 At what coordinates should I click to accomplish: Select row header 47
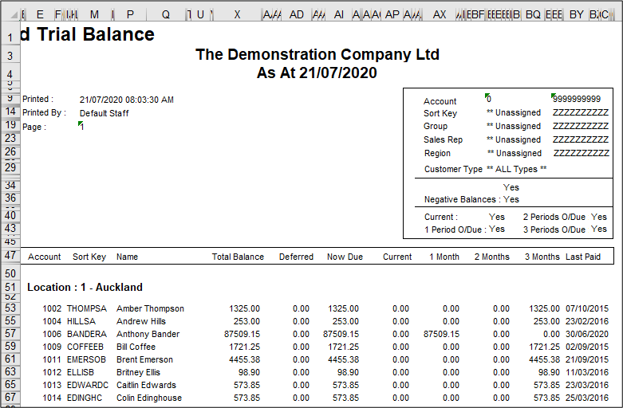(10, 256)
